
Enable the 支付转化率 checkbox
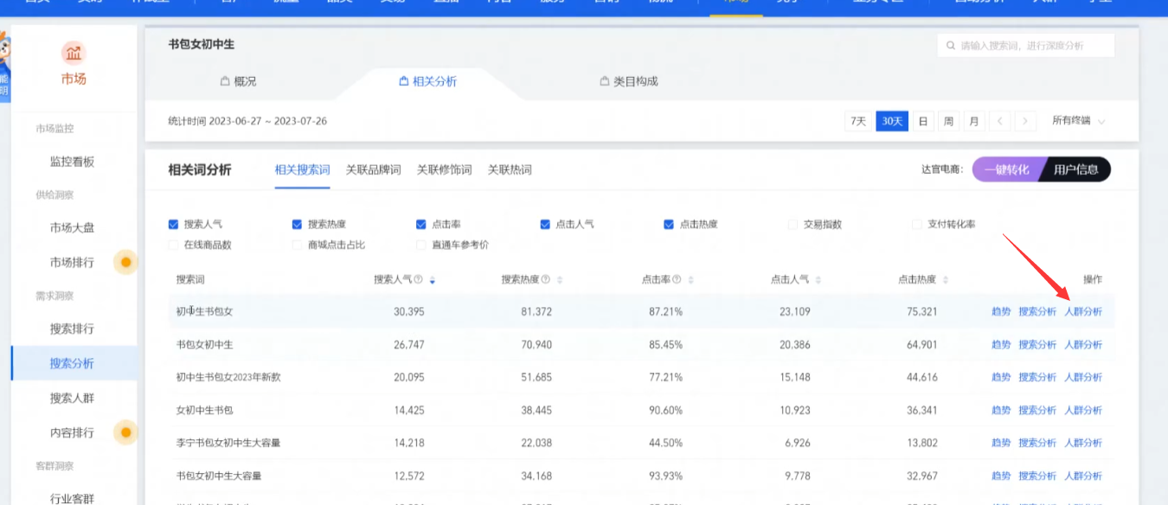tap(918, 225)
